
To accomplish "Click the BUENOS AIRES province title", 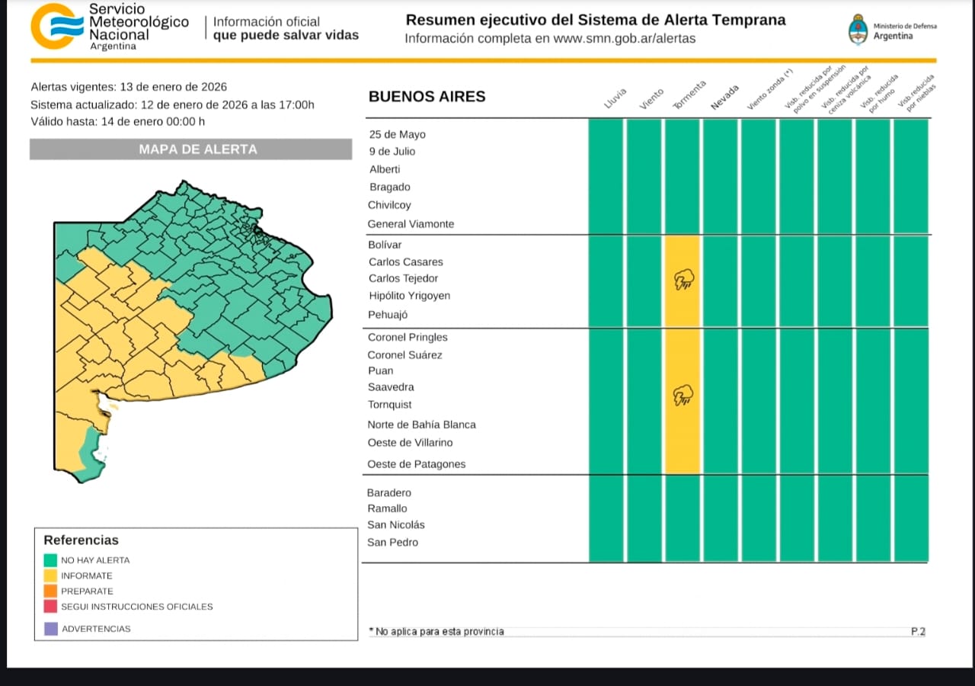I will (x=427, y=97).
